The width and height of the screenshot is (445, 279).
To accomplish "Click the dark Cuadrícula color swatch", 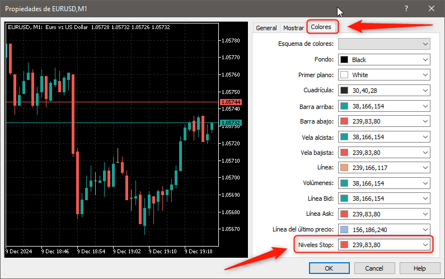I will click(x=344, y=91).
